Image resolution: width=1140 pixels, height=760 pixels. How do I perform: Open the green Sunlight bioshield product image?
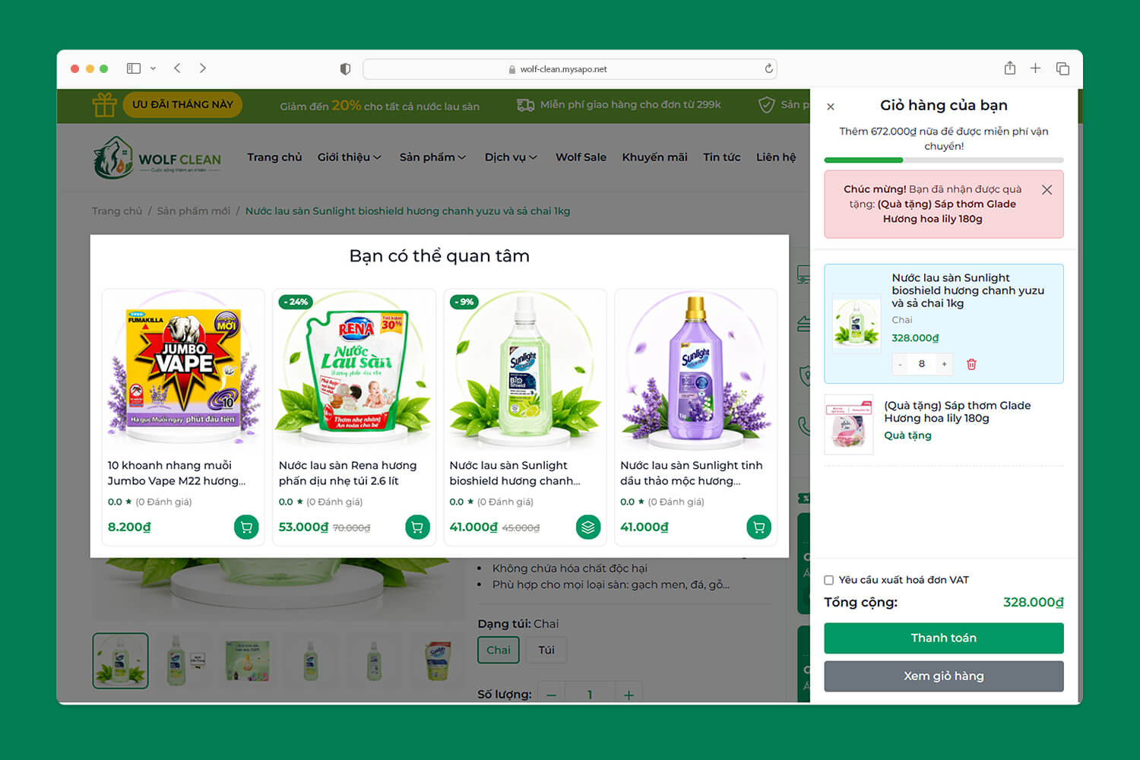click(525, 370)
